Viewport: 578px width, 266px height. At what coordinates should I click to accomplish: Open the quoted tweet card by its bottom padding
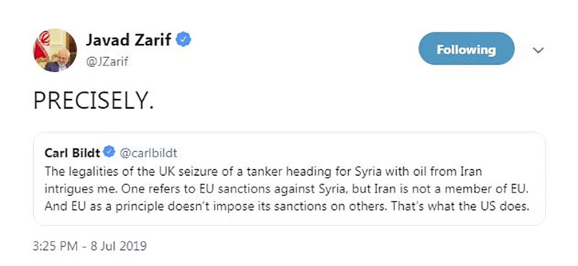pos(290,219)
